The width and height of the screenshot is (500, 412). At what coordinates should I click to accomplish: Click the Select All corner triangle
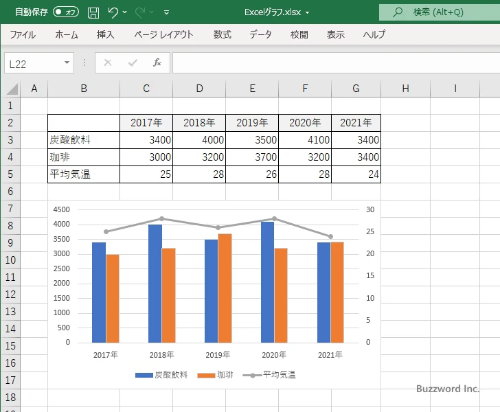[12, 89]
